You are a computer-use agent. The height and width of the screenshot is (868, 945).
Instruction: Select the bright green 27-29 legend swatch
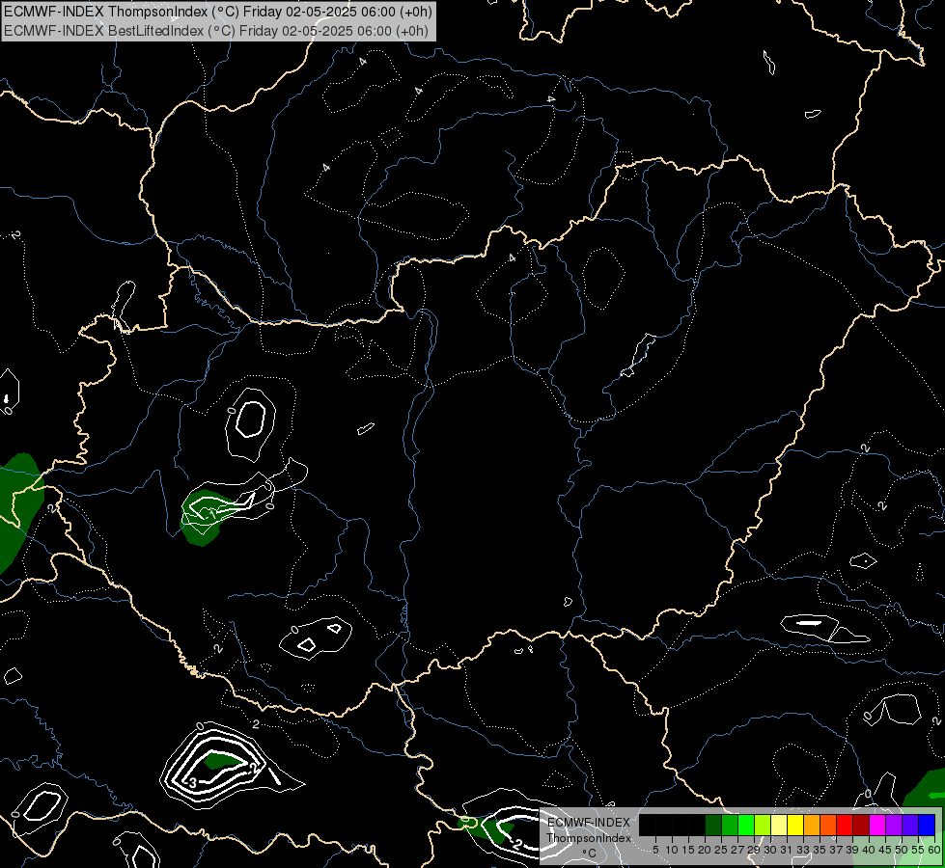click(746, 825)
